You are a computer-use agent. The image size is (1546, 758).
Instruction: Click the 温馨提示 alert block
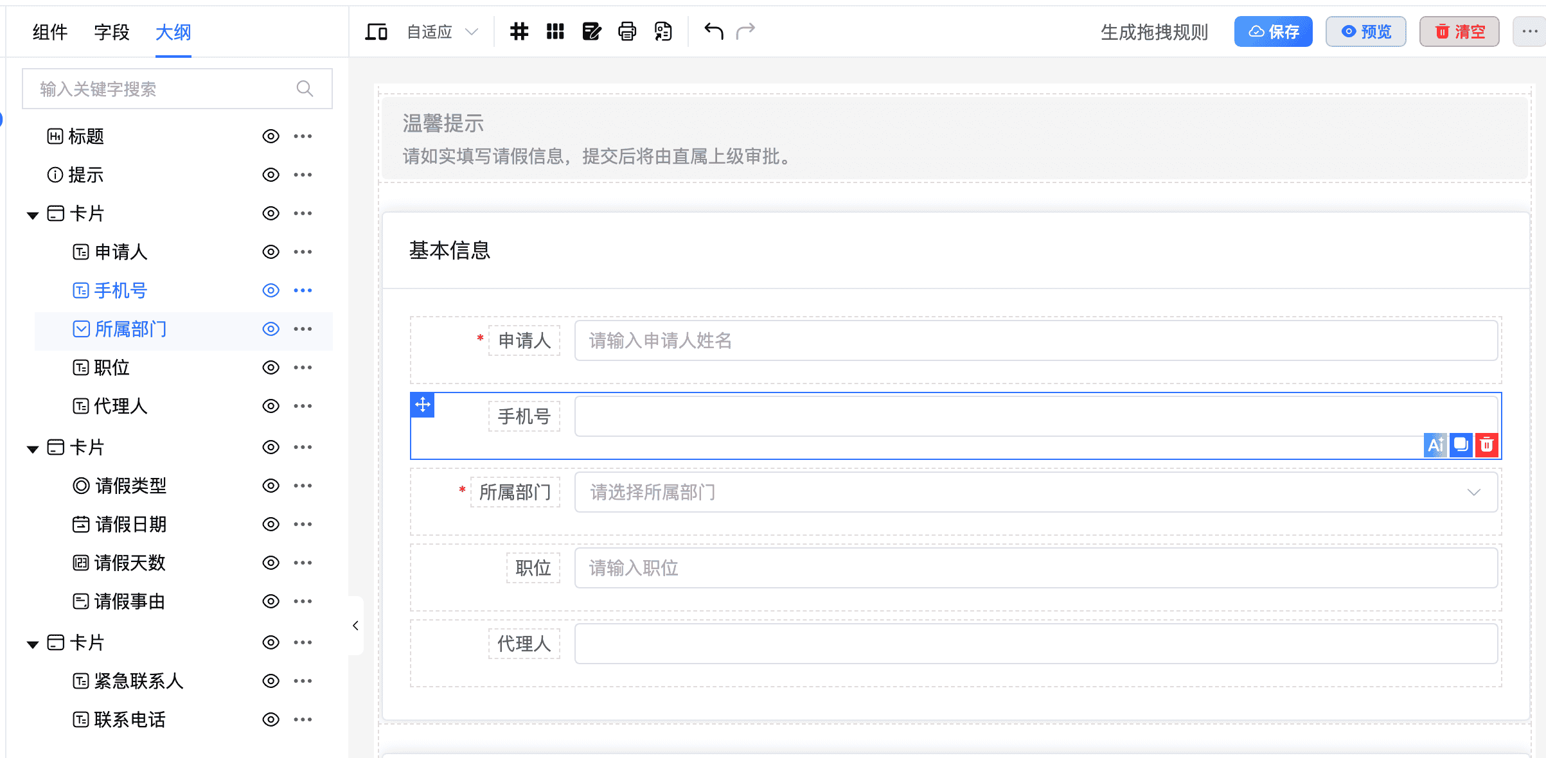(x=955, y=138)
